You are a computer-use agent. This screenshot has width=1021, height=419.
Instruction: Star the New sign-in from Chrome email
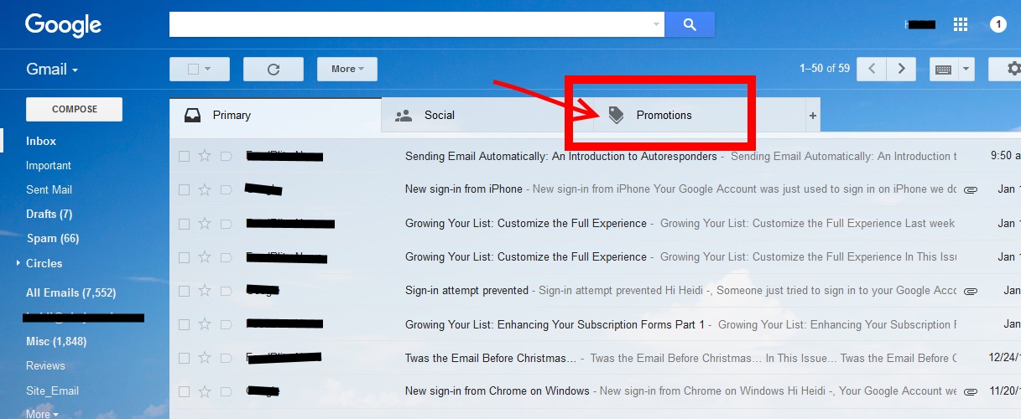point(204,391)
